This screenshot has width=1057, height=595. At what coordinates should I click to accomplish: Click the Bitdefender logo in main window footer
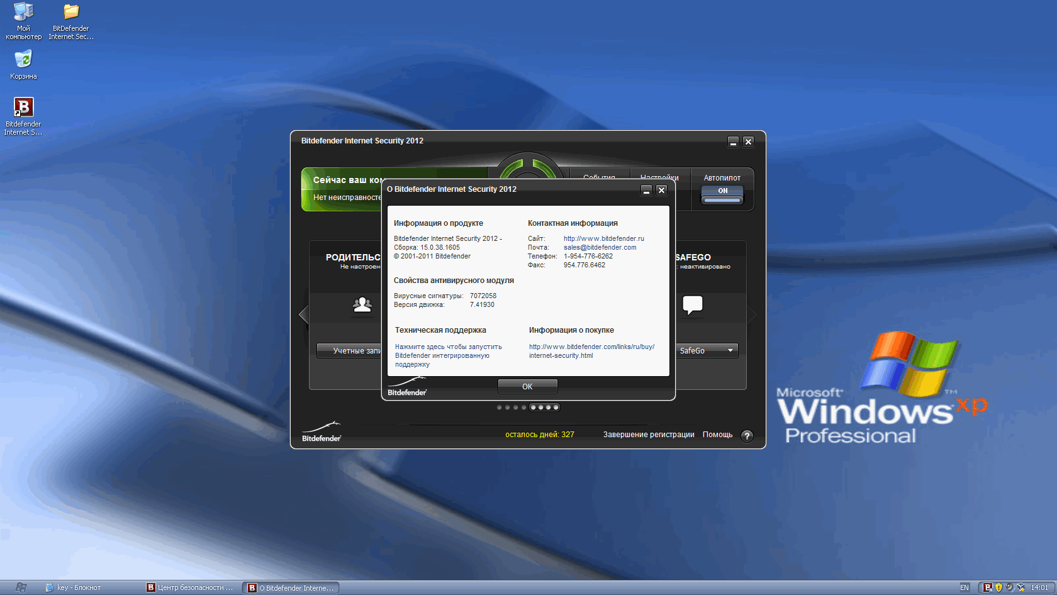pos(322,432)
